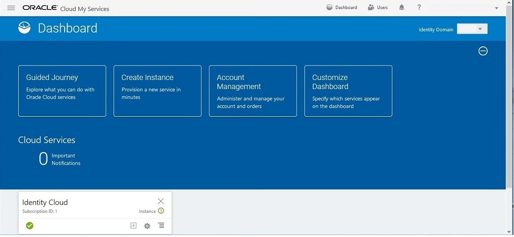Open the Guided Journey tile
Image resolution: width=514 pixels, height=237 pixels.
[62, 91]
